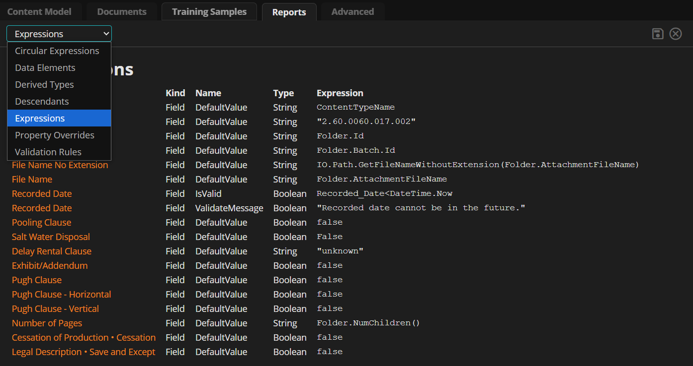Click the Pooling Clause link
Viewport: 693px width, 366px height.
[41, 223]
